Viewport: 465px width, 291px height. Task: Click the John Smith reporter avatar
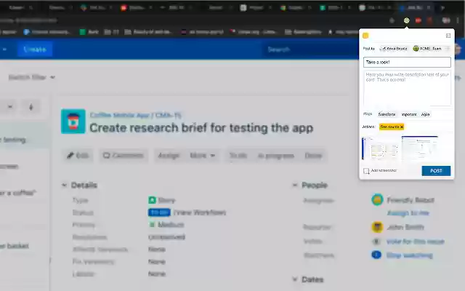377,227
